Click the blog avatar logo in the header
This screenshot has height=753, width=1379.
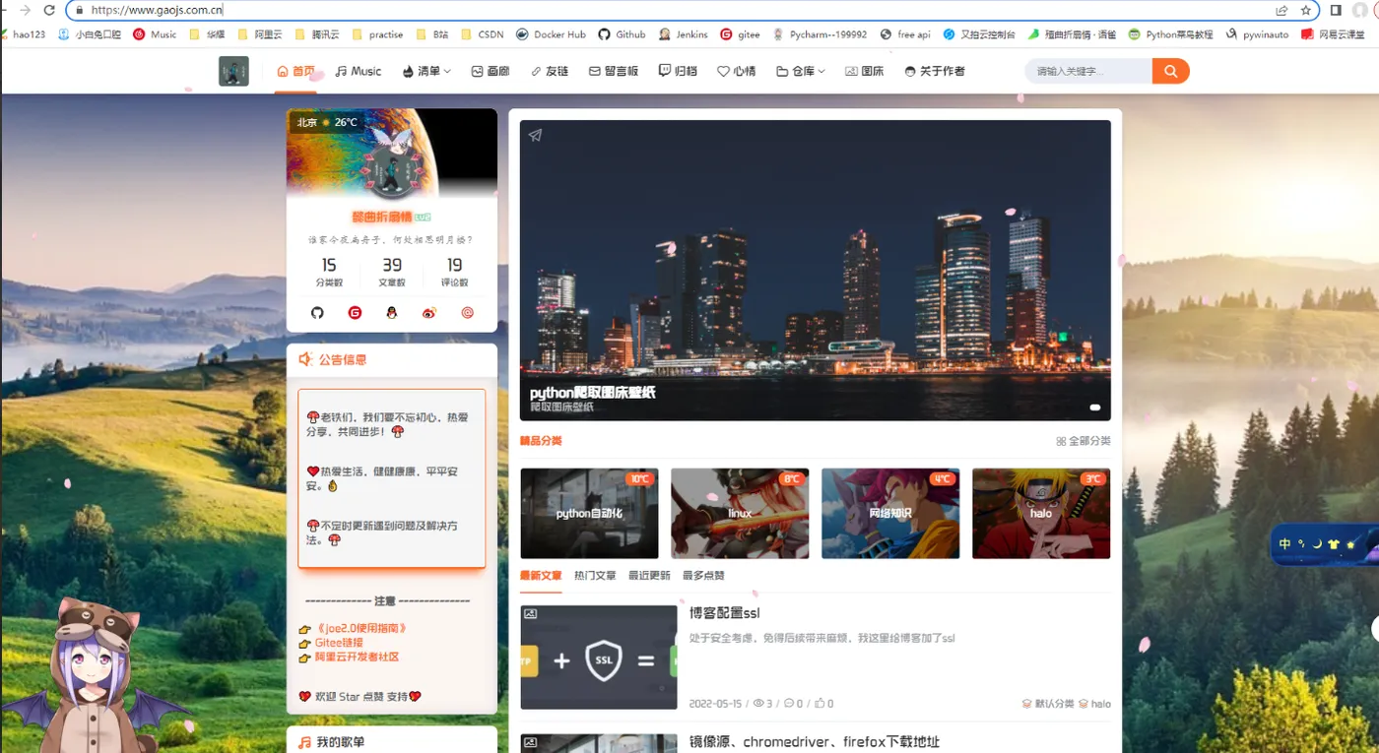[233, 71]
